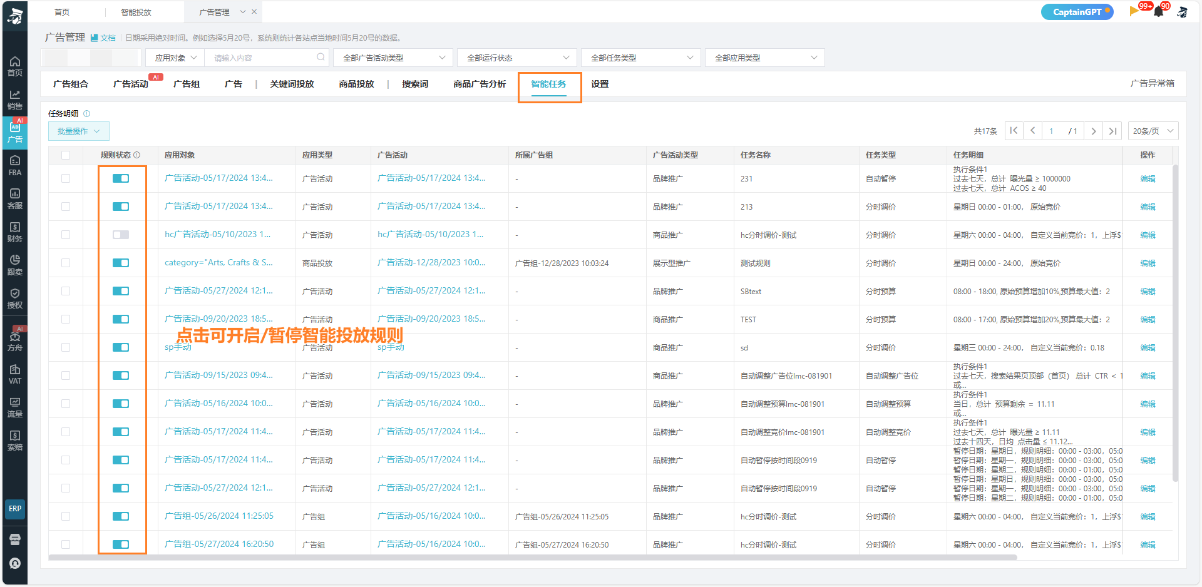Viewport: 1202px width, 587px height.
Task: Toggle rule status switch for task 231
Action: tap(121, 178)
